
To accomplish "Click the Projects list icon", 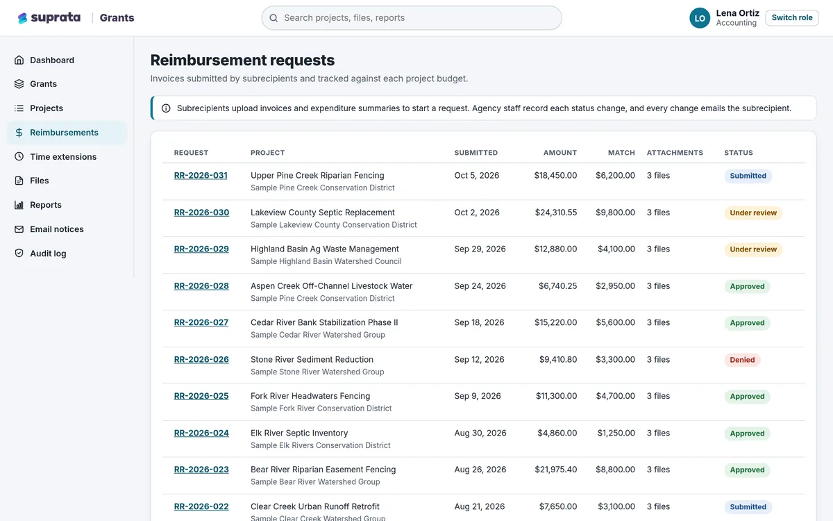I will click(x=19, y=108).
